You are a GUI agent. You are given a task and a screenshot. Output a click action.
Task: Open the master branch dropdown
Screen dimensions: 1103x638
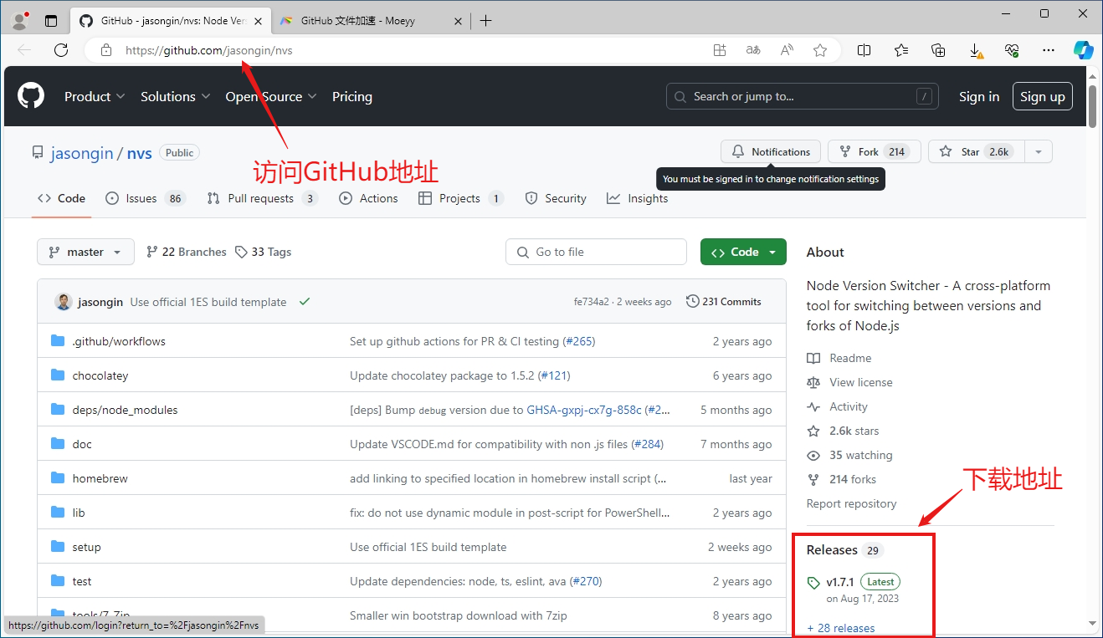coord(85,252)
